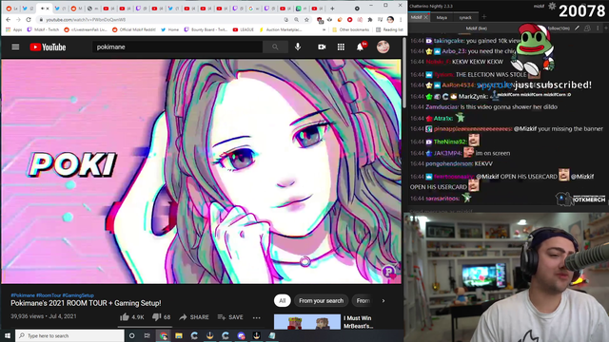Image resolution: width=609 pixels, height=342 pixels.
Task: Open the 'Official Mizkif Reddit' bookmark
Action: [x=134, y=29]
